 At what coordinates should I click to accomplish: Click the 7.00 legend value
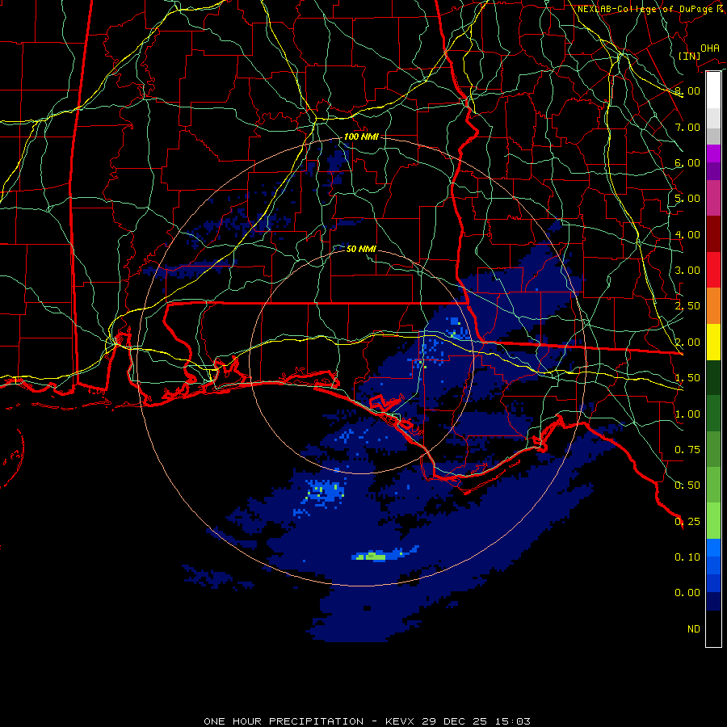click(687, 127)
